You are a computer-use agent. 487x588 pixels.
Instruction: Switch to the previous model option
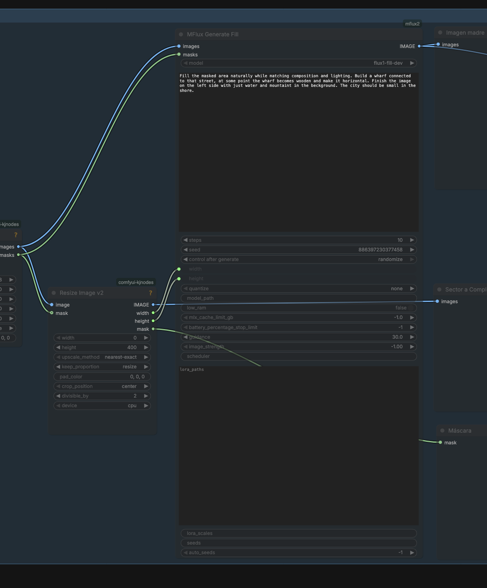pyautogui.click(x=185, y=63)
